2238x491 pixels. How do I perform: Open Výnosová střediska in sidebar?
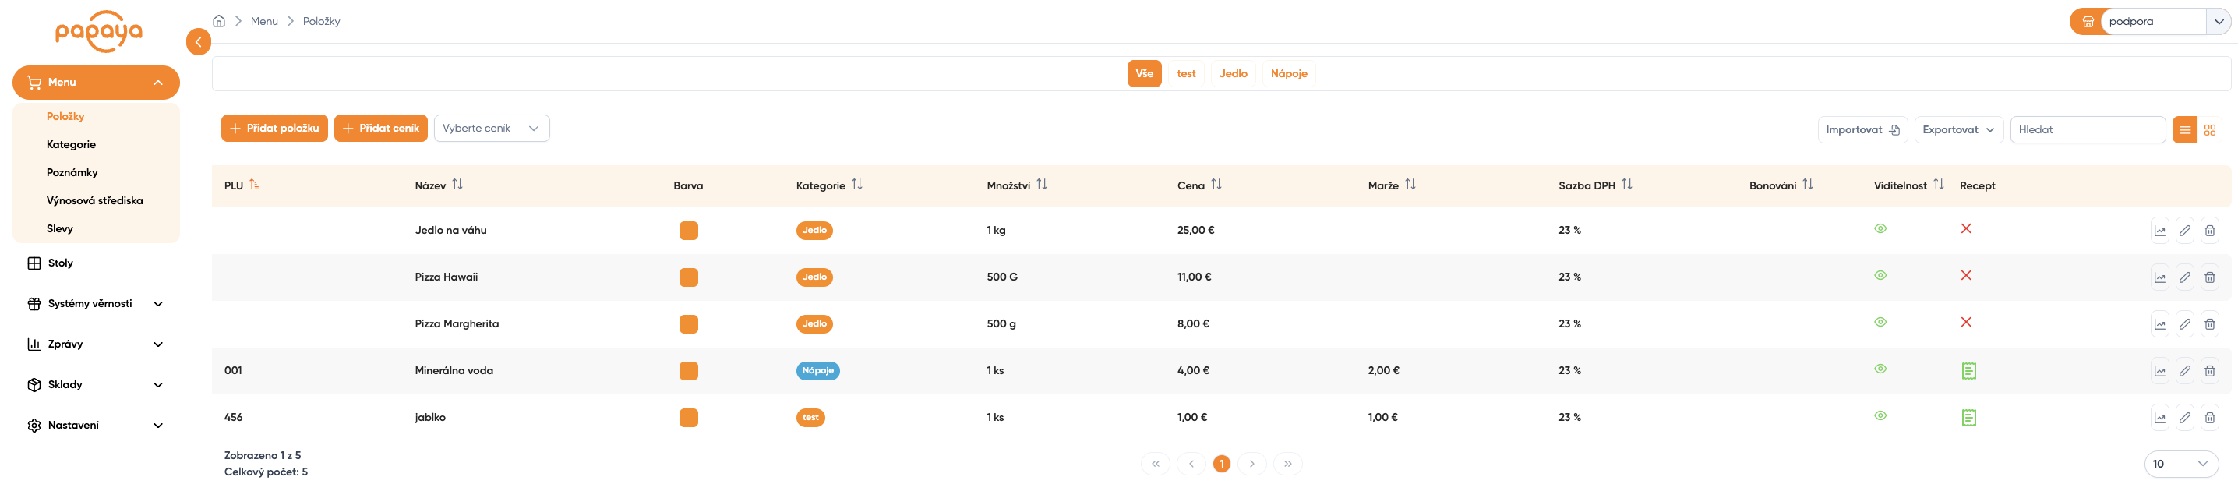[95, 200]
